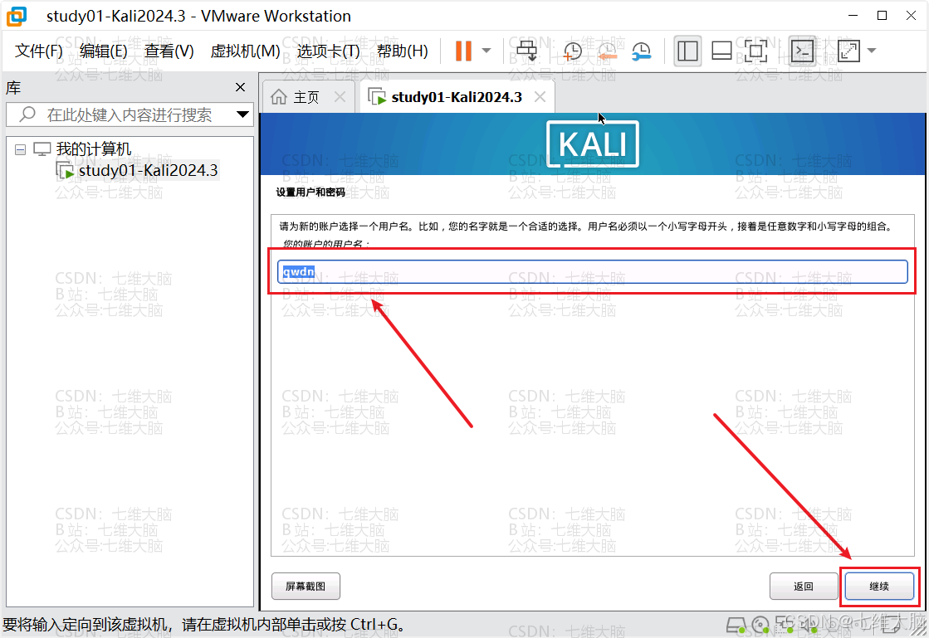
Task: Open the library search filter dropdown
Action: [x=243, y=114]
